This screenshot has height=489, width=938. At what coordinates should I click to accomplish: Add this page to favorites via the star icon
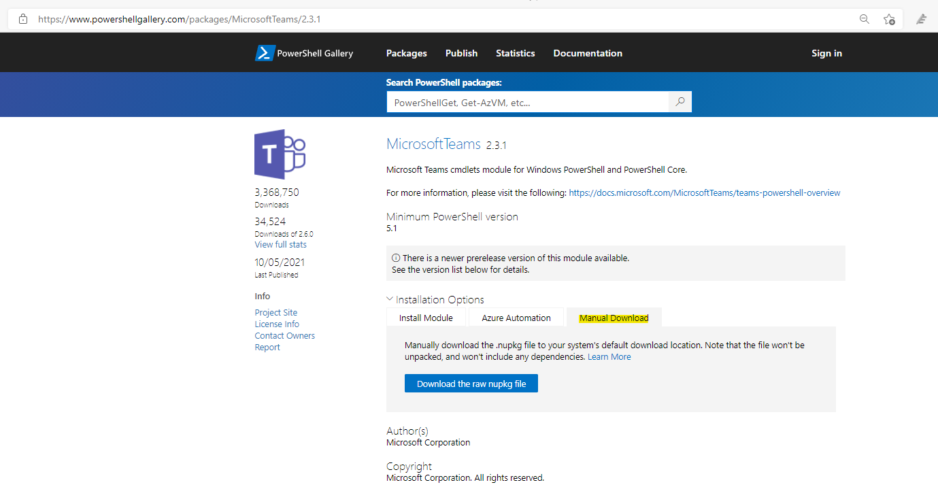coord(888,19)
